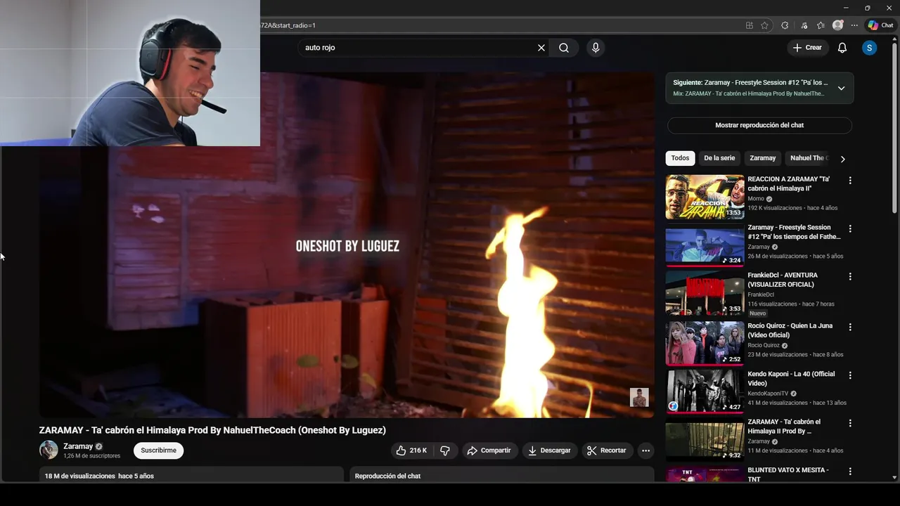Screen dimensions: 900x506
Task: Click the Descargar download button
Action: (x=550, y=450)
